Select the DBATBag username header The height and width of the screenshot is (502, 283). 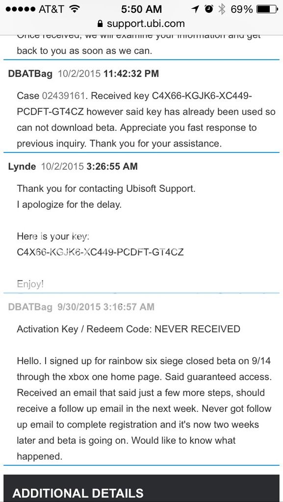(29, 74)
